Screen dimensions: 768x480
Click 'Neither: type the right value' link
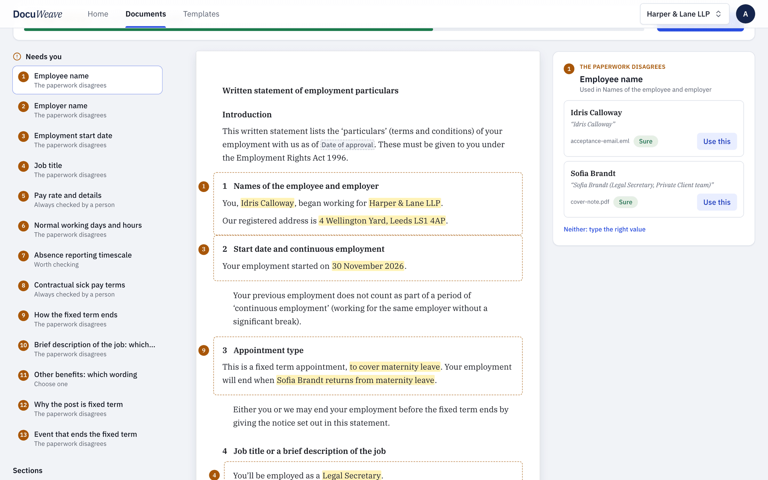[604, 229]
